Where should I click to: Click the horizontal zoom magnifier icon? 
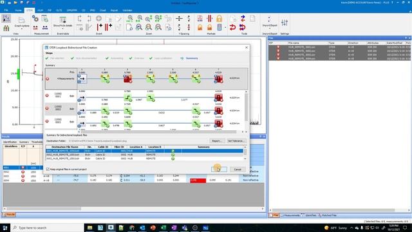click(x=139, y=19)
